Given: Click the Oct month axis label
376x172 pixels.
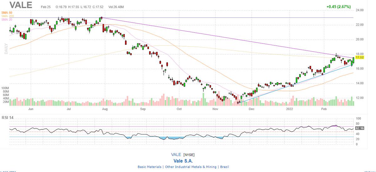Looking at the screenshot, I should [x=179, y=109].
